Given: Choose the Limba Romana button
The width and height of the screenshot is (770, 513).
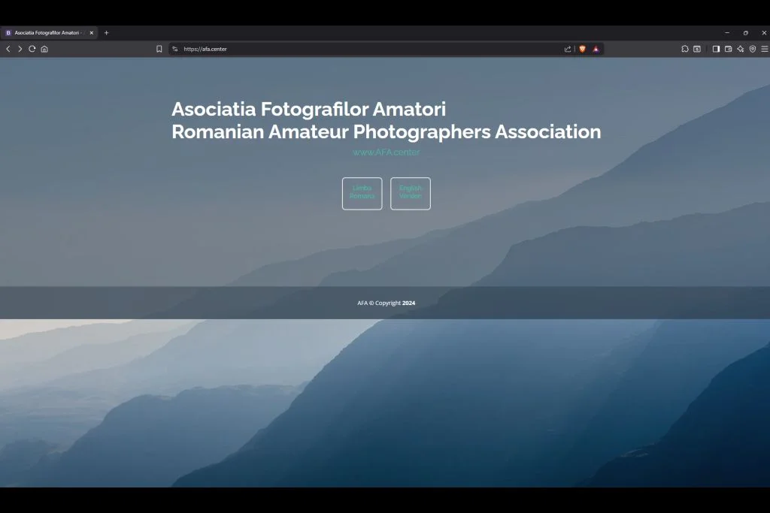Looking at the screenshot, I should 362,193.
